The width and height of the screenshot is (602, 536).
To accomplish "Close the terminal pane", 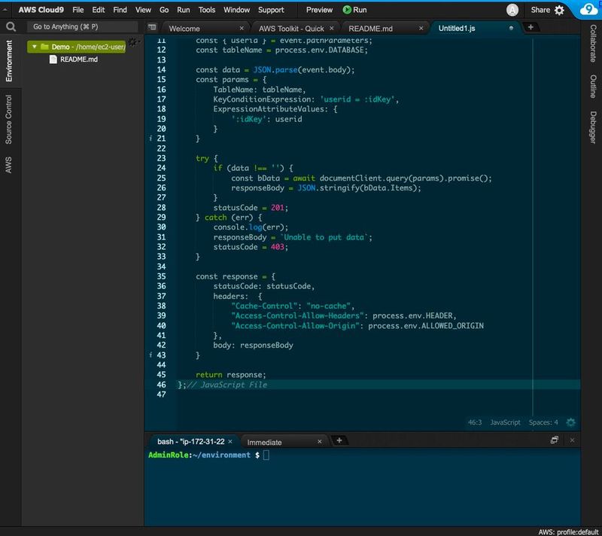I will click(572, 440).
